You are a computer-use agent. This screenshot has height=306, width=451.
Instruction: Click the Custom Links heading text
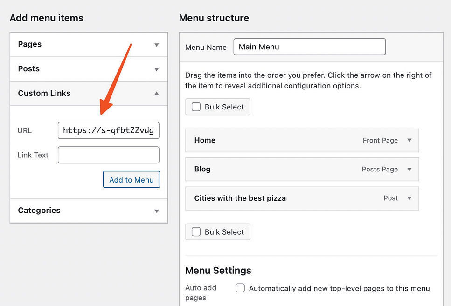(44, 93)
